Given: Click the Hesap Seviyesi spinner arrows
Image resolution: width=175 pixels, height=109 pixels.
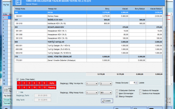Looking at the screenshot, I should tap(136, 83).
